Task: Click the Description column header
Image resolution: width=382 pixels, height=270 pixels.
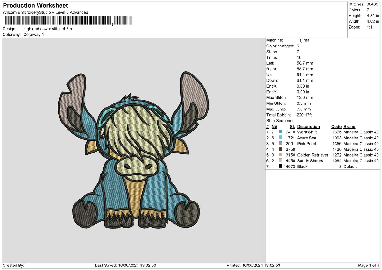Action: (x=308, y=126)
